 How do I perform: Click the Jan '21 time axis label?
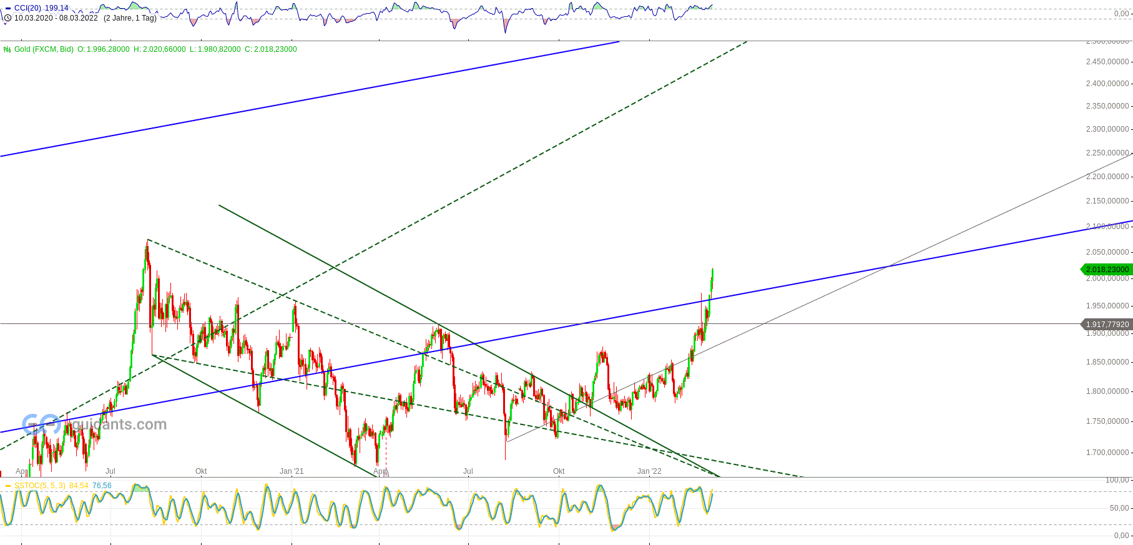292,471
